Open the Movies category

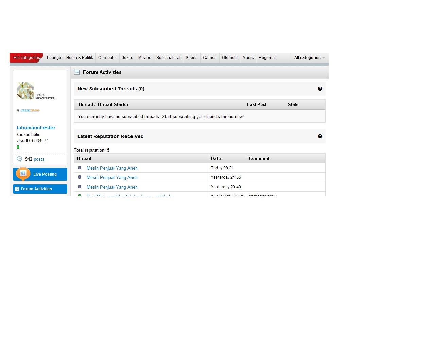[144, 58]
